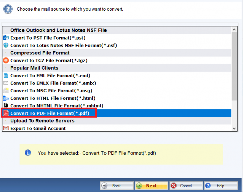The image size is (243, 192).
Task: Click the format list scroll up arrow
Action: pyautogui.click(x=234, y=29)
